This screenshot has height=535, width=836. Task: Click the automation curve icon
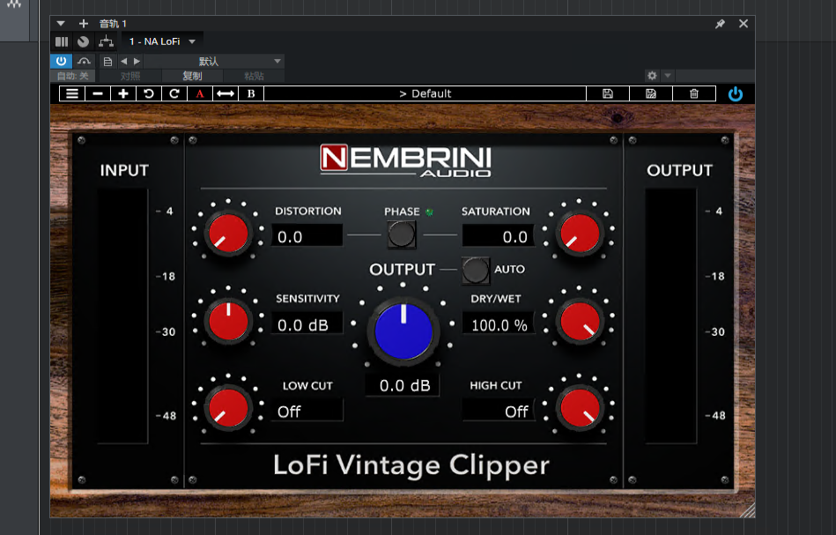[x=84, y=61]
